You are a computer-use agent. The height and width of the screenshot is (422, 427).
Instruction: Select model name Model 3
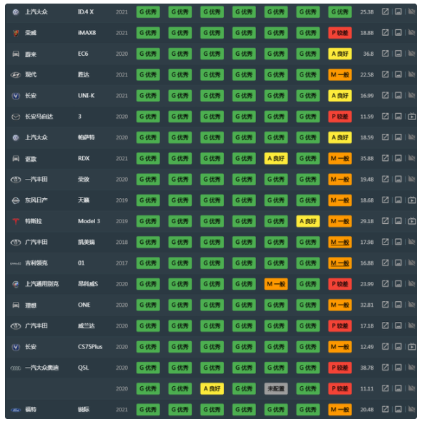click(89, 221)
